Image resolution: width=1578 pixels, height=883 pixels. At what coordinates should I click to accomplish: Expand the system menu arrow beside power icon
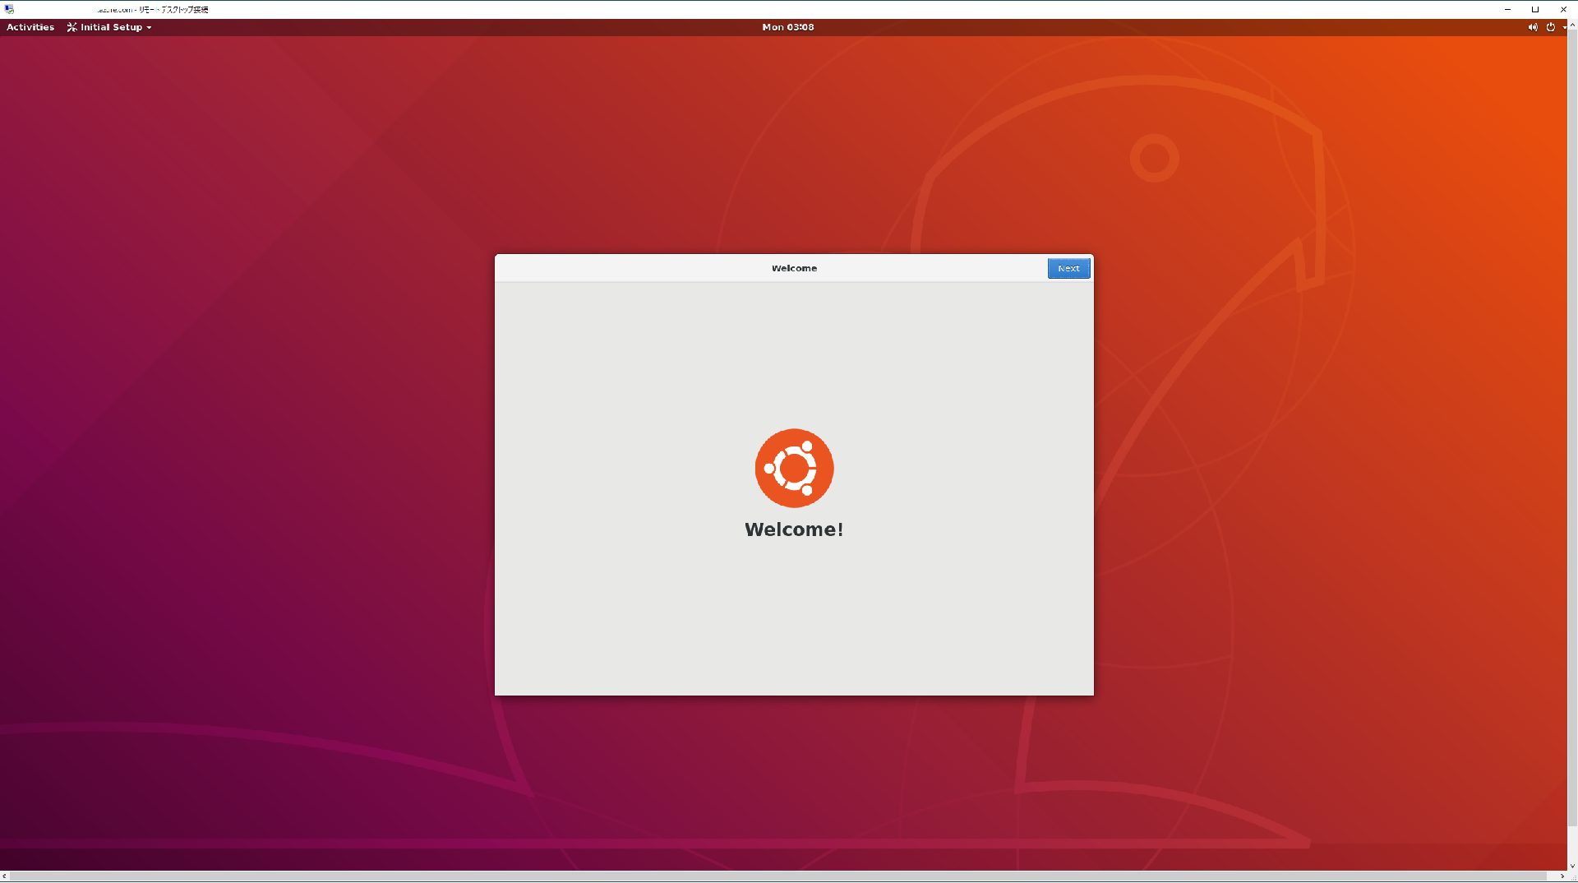click(1564, 28)
